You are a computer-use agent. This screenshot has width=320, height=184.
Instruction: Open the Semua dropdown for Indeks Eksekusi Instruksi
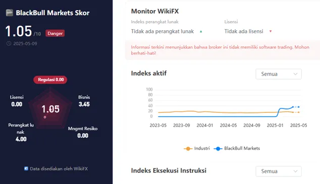pyautogui.click(x=279, y=171)
